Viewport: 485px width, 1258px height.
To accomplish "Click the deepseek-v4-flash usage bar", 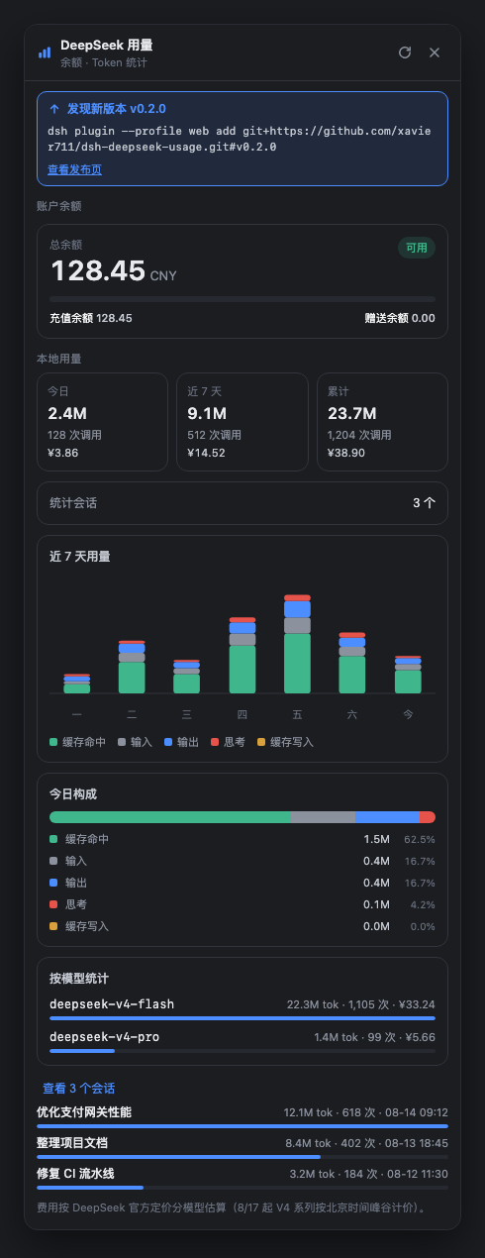I will [242, 1017].
